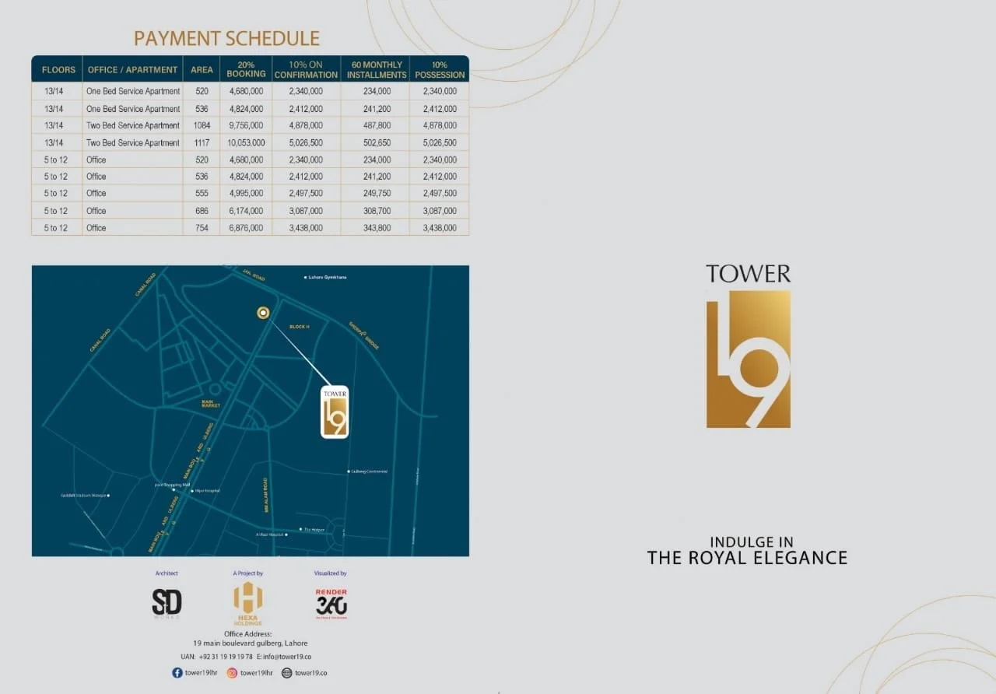Click the monthly installment 343,800
Viewport: 996px width, 694px height.
(x=377, y=228)
